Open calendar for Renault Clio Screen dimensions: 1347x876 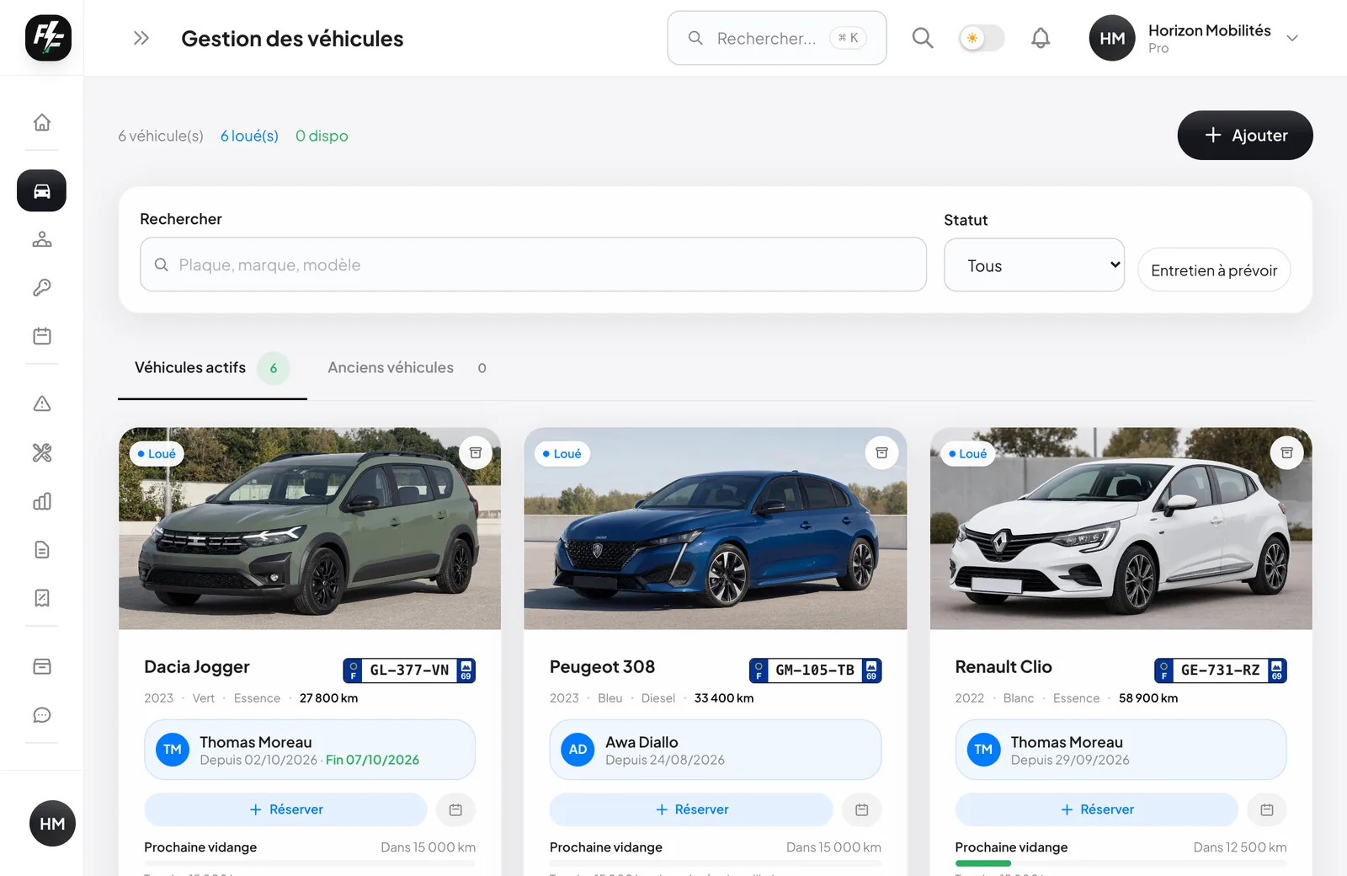[1267, 809]
